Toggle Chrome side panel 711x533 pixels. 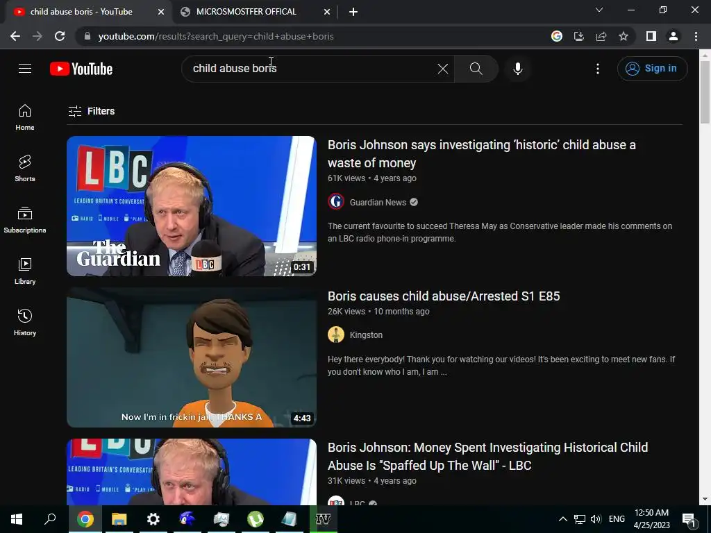[x=651, y=36]
